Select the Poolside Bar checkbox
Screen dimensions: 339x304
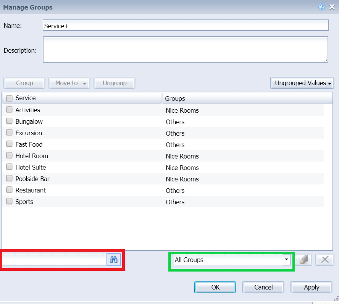click(10, 179)
